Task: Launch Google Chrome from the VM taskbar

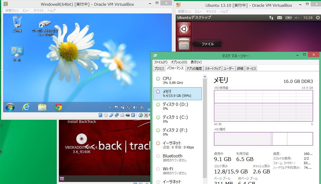Action: click(x=58, y=107)
